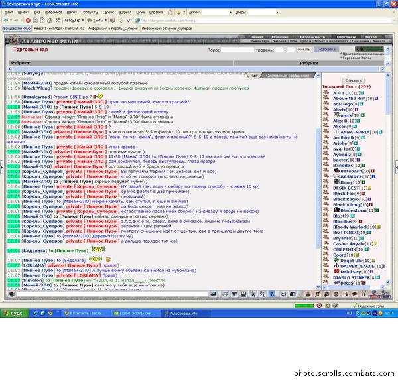
Task: Click the Поиск search field
Action: (x=237, y=50)
